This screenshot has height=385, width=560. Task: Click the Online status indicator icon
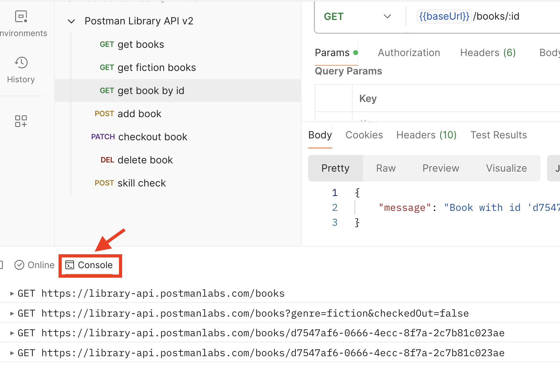click(x=20, y=265)
